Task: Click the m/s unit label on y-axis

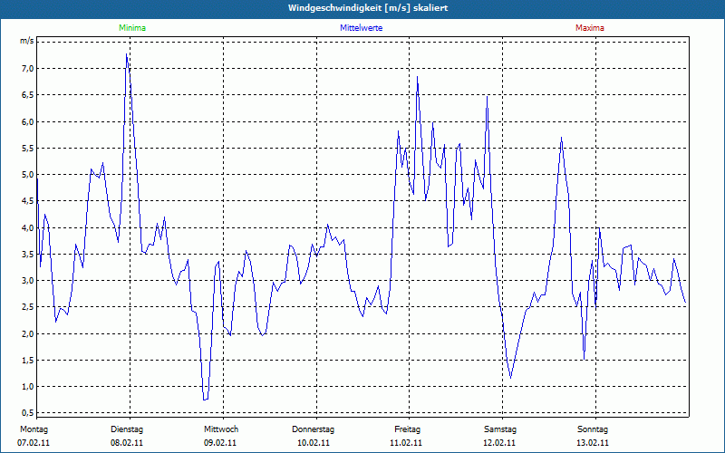Action: click(x=26, y=41)
